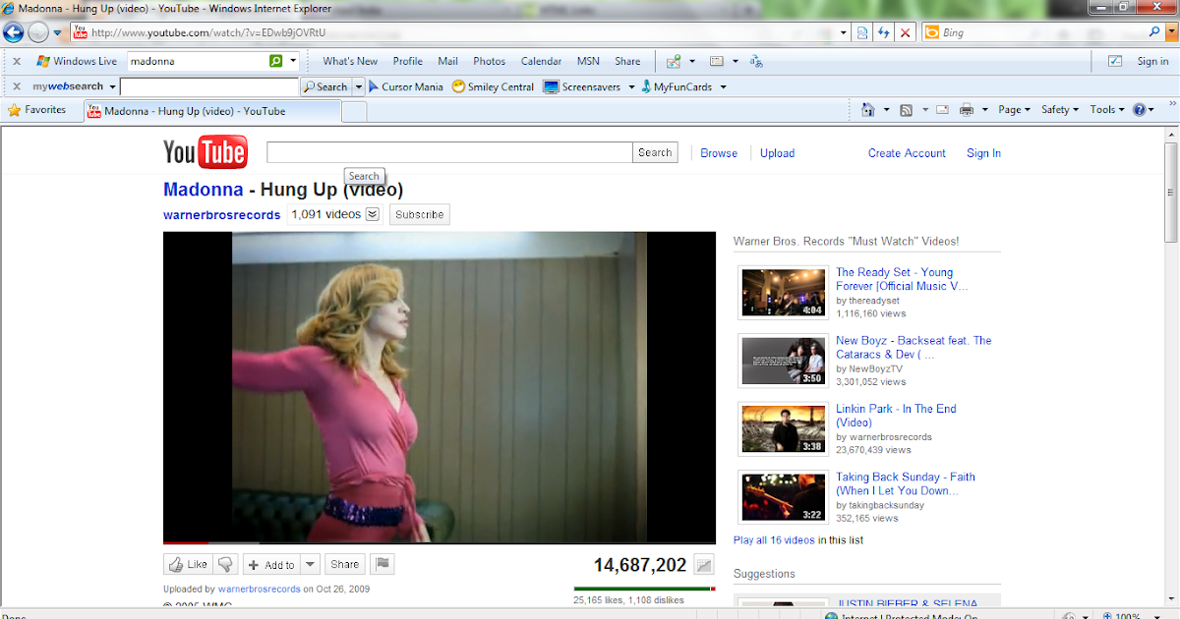
Task: Stop loading with the red X icon
Action: [x=906, y=32]
